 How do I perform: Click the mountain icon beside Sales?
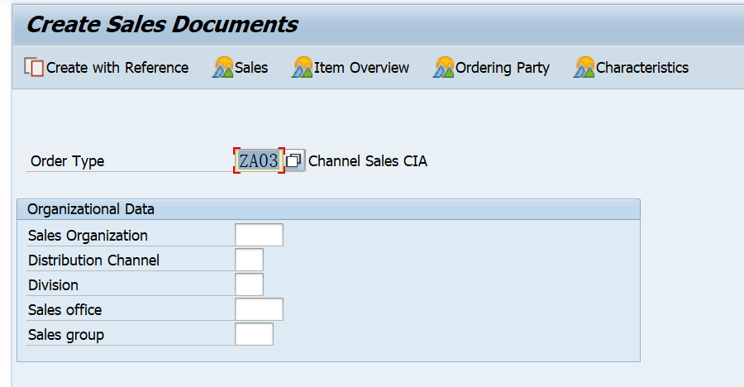223,68
